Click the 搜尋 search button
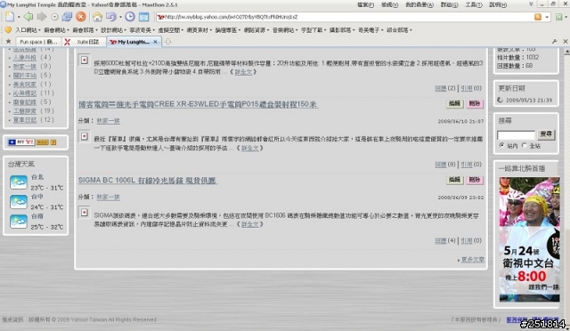The image size is (570, 331). (x=546, y=134)
